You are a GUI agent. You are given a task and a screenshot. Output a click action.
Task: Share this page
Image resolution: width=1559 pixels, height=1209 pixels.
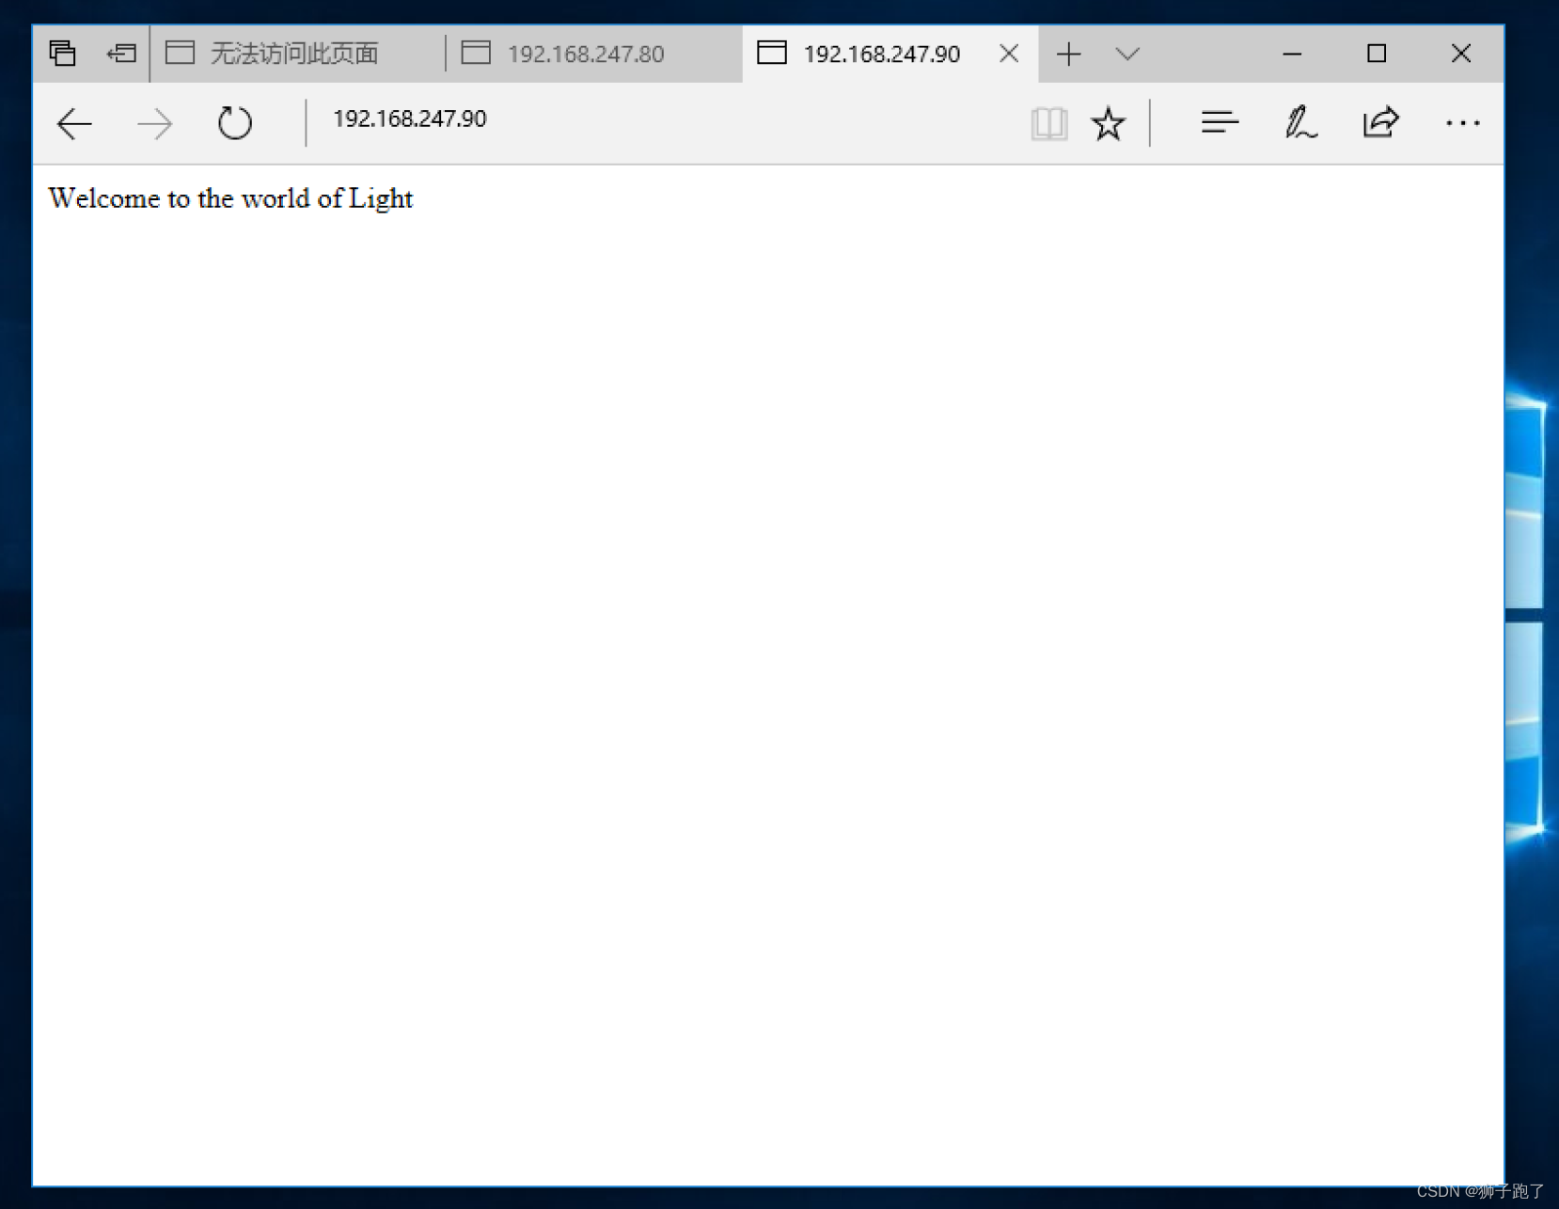pyautogui.click(x=1380, y=123)
